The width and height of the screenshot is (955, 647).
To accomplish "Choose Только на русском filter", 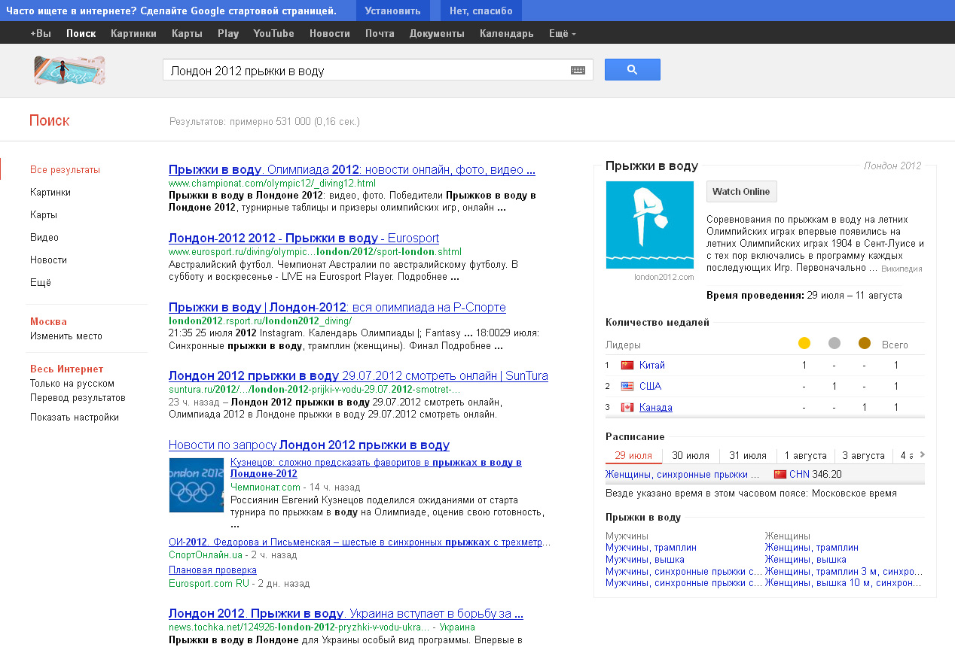I will (x=72, y=384).
